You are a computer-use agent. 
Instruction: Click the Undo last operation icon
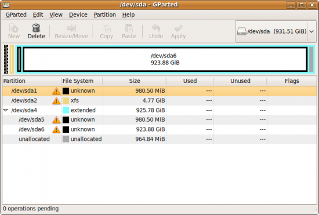[x=156, y=28]
